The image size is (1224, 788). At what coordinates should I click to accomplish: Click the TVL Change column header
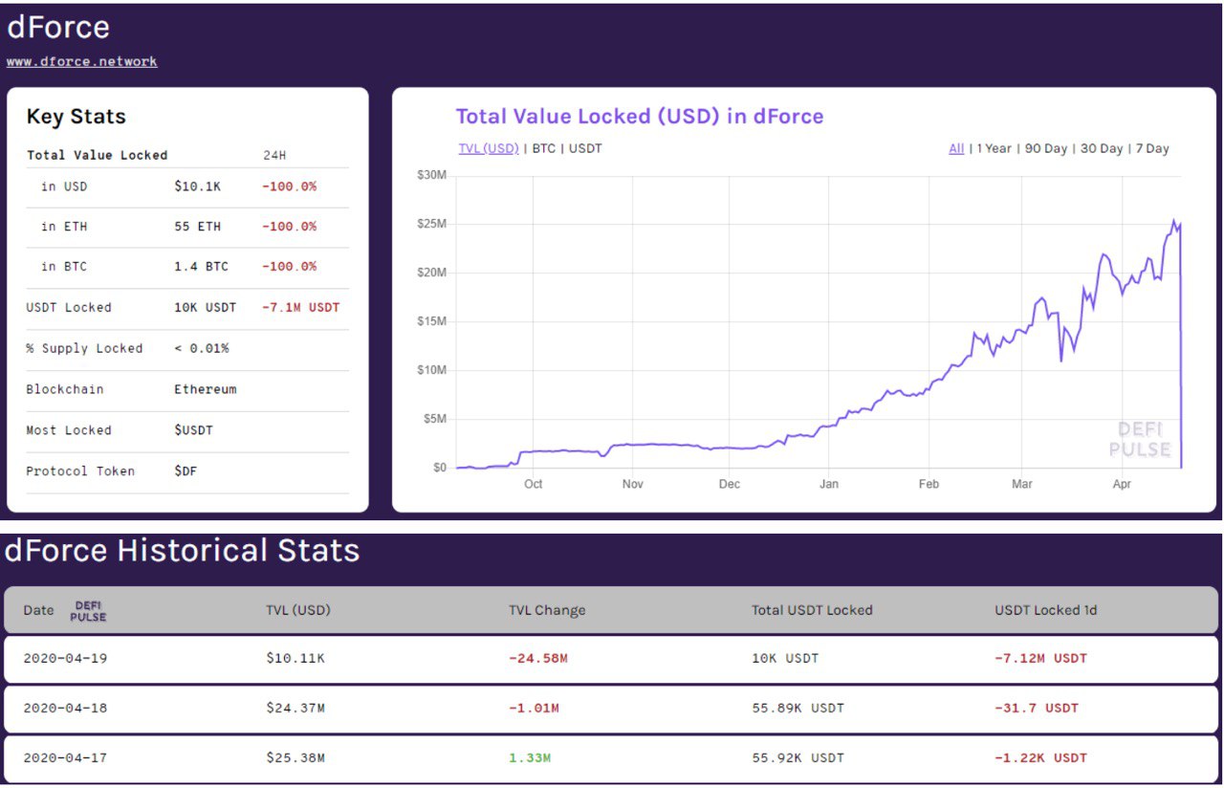[547, 610]
